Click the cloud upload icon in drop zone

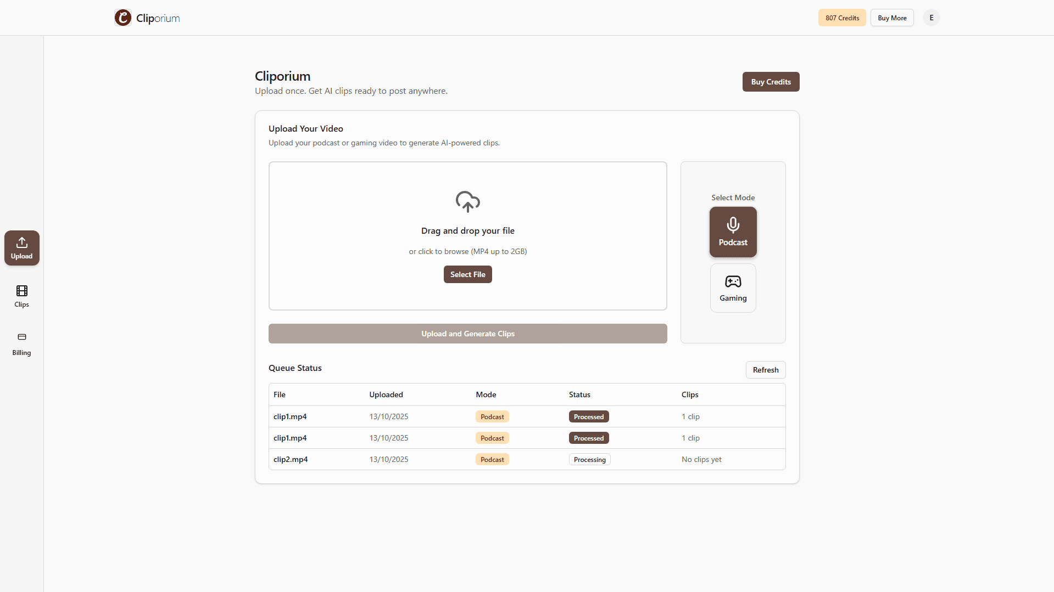(467, 201)
